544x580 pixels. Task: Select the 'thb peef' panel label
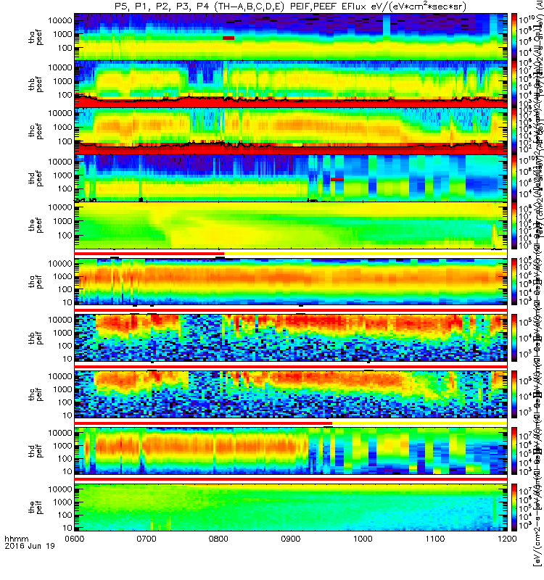tap(36, 84)
